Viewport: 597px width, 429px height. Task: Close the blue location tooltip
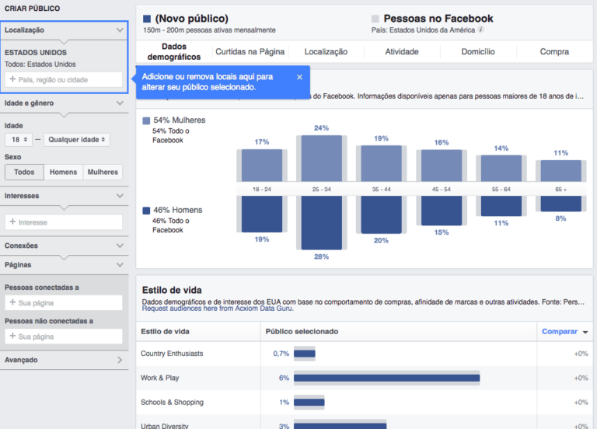(x=299, y=77)
